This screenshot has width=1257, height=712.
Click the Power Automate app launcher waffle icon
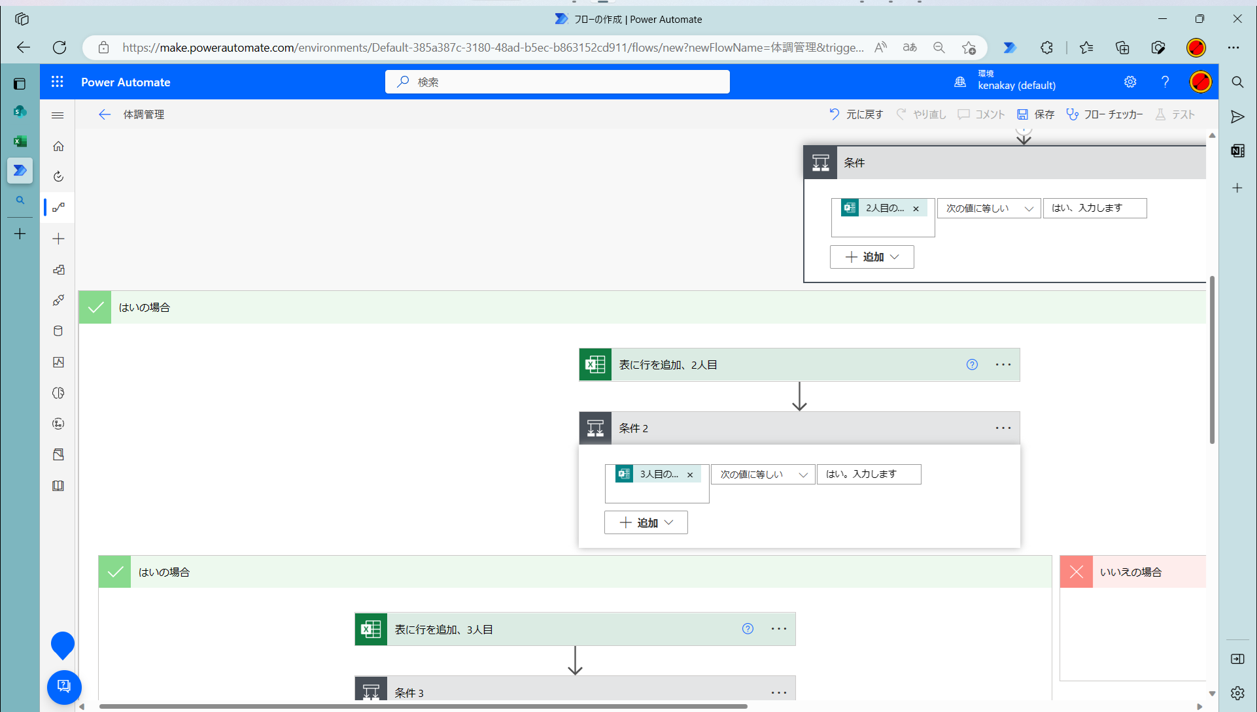point(58,82)
